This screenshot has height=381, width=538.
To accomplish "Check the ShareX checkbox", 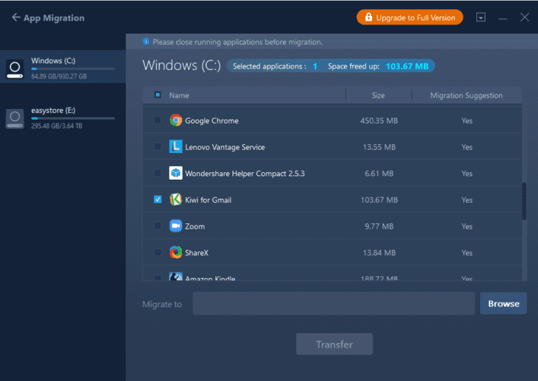I will coord(158,252).
